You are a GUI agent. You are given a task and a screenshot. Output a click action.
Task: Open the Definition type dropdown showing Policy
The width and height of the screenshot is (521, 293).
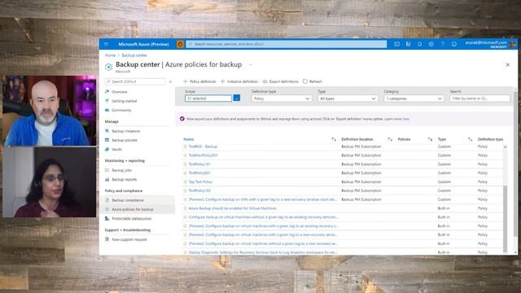pos(282,98)
